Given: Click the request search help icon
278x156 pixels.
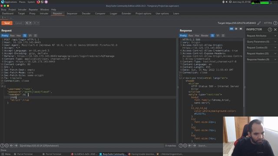Looking at the screenshot, I should click(2, 146).
